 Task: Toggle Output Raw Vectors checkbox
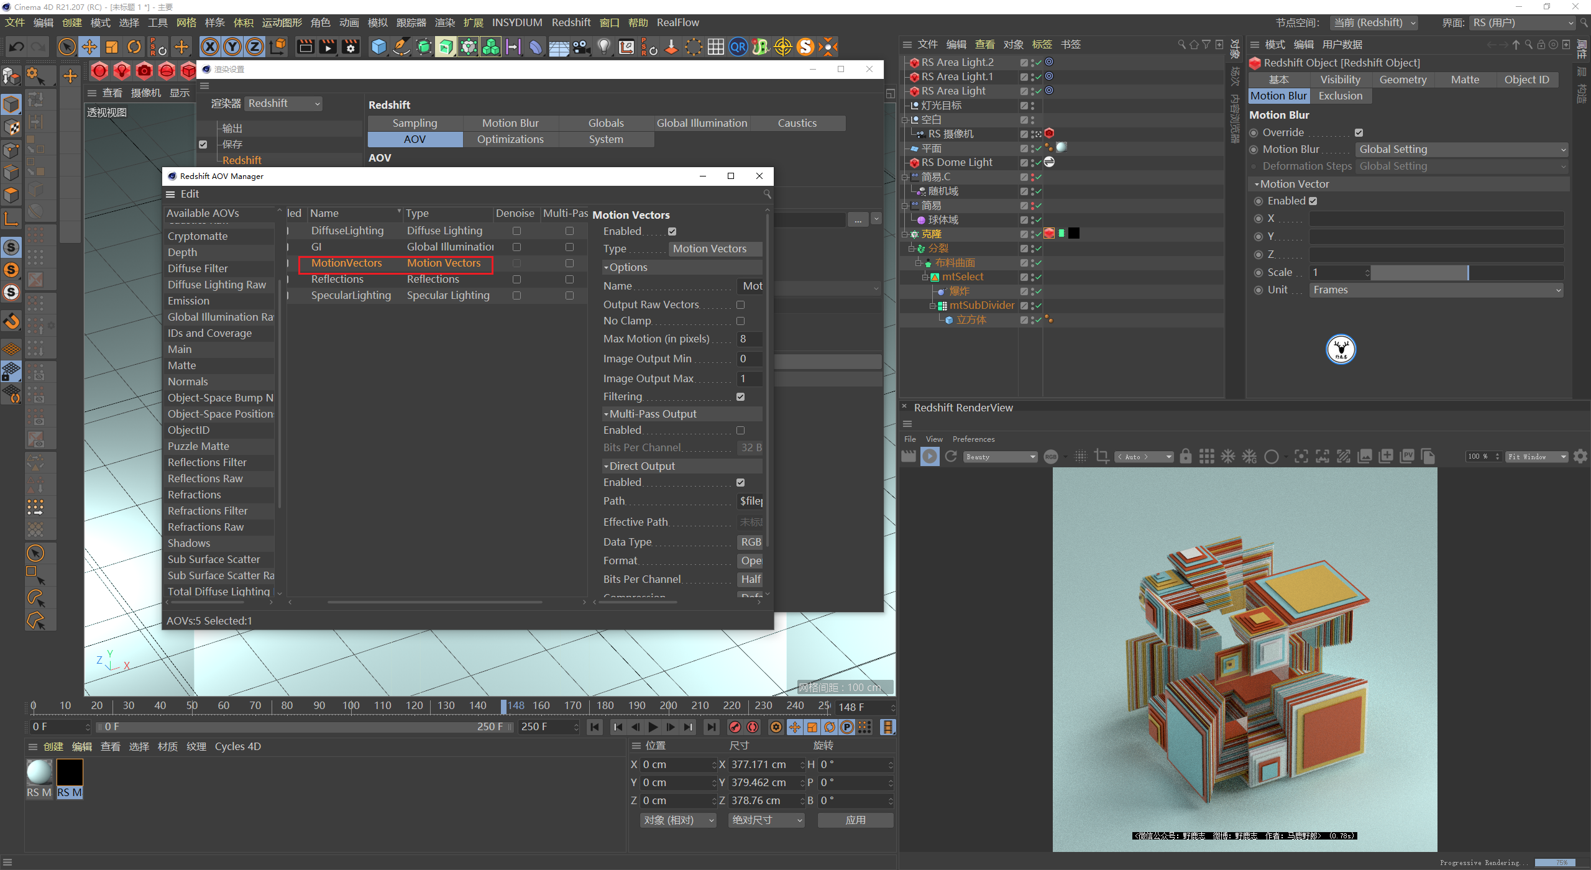click(x=740, y=304)
